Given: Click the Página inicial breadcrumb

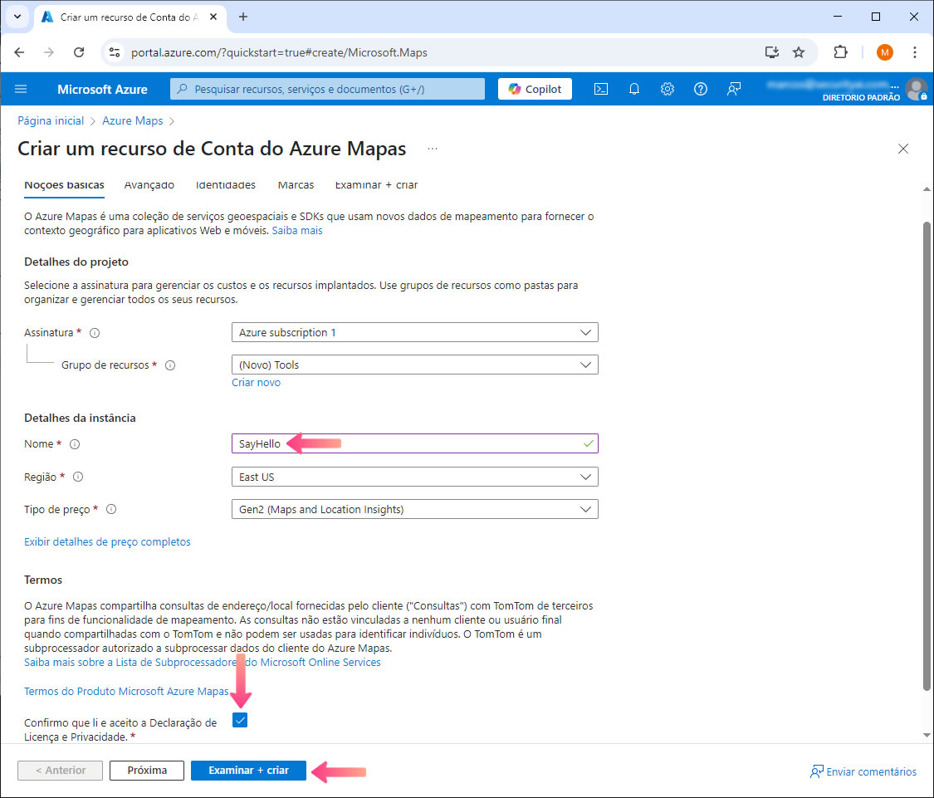Looking at the screenshot, I should point(51,121).
